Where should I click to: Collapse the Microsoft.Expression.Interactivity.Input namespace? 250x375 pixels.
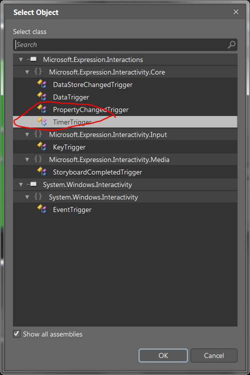pyautogui.click(x=27, y=134)
